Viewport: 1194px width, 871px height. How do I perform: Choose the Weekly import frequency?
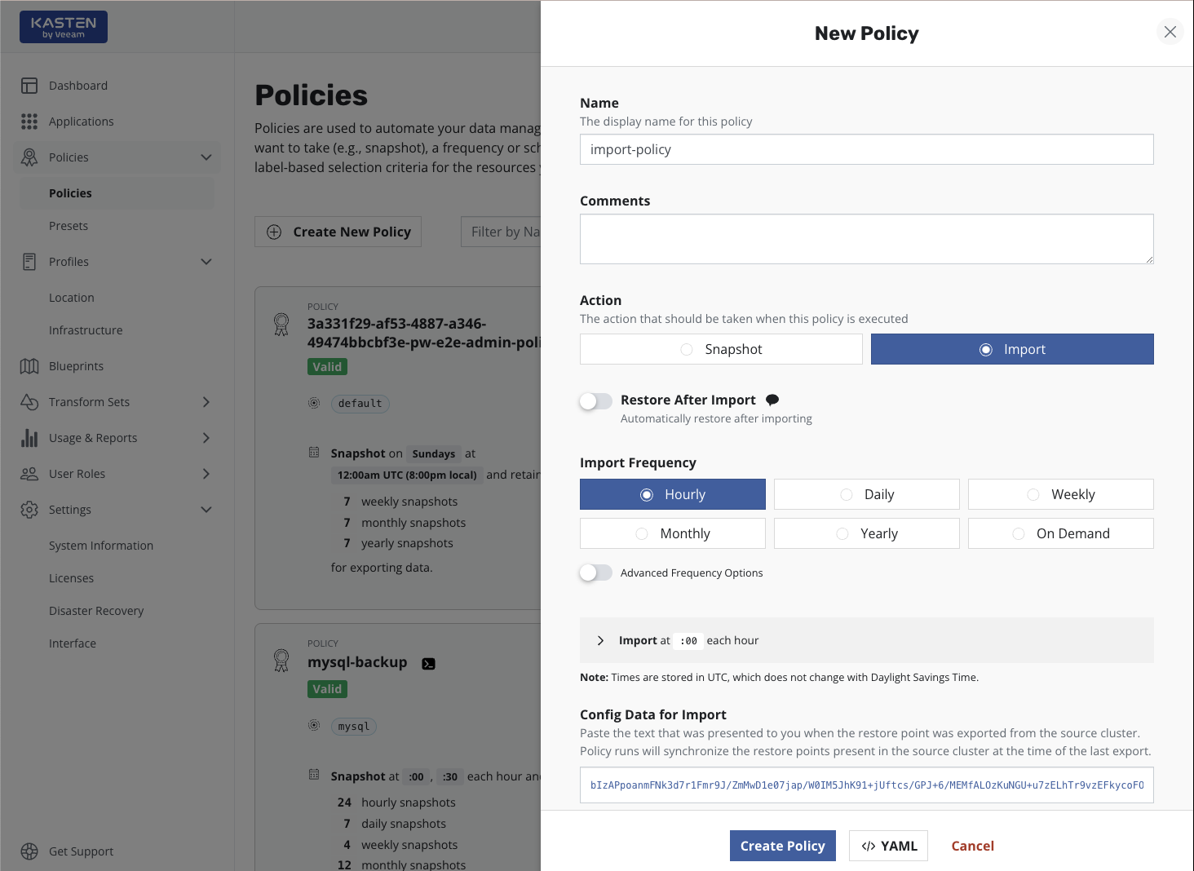[1060, 494]
